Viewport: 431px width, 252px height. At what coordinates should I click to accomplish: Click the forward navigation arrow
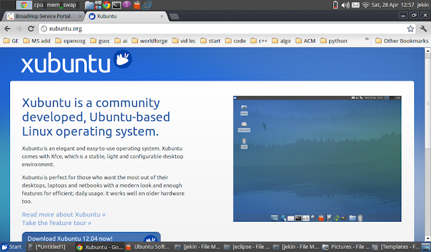coord(19,28)
